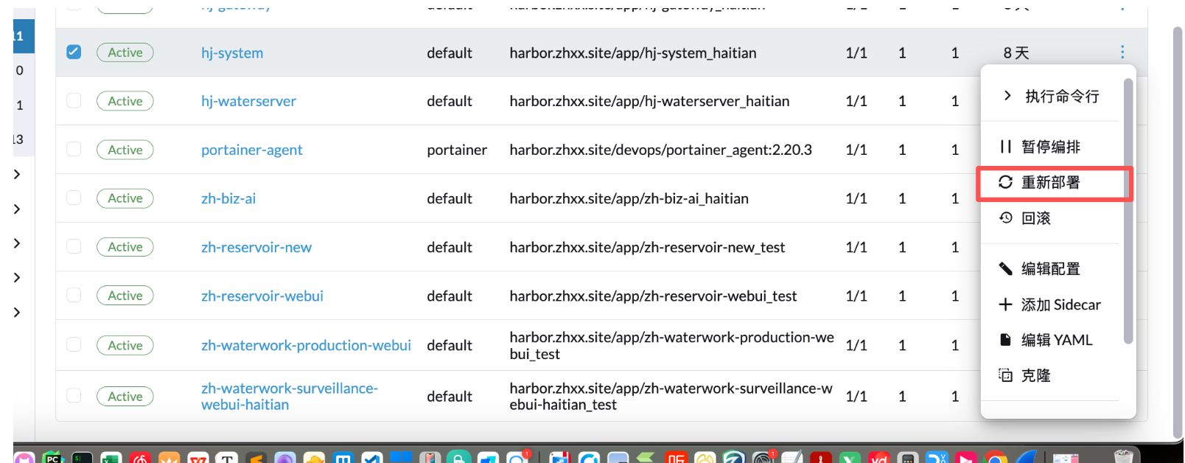Open the zh-waterwork-production-webui workload link
Image resolution: width=1185 pixels, height=463 pixels.
coord(306,346)
